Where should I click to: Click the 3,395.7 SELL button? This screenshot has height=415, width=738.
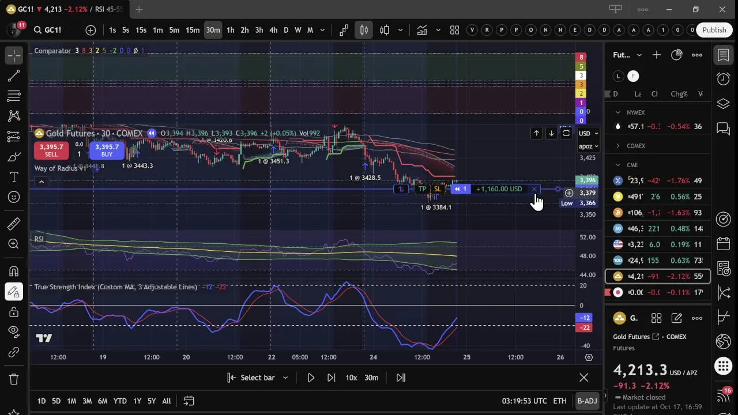[x=51, y=150]
